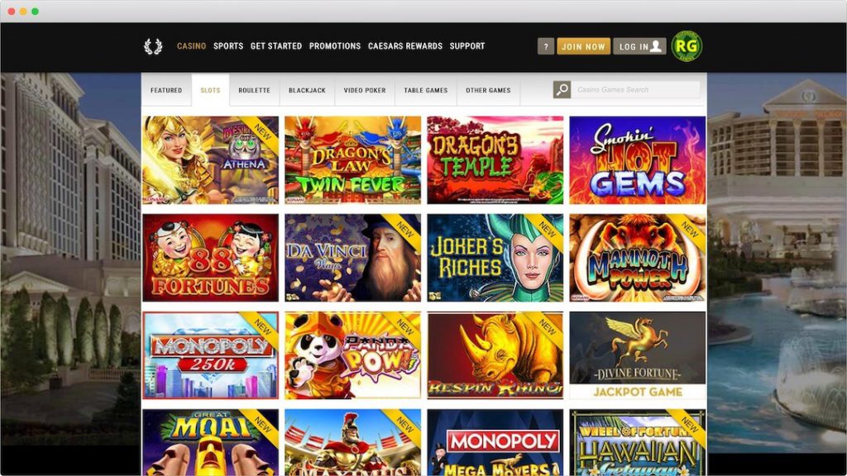Click the user silhouette icon in Log In
Image resolution: width=847 pixels, height=476 pixels.
656,46
